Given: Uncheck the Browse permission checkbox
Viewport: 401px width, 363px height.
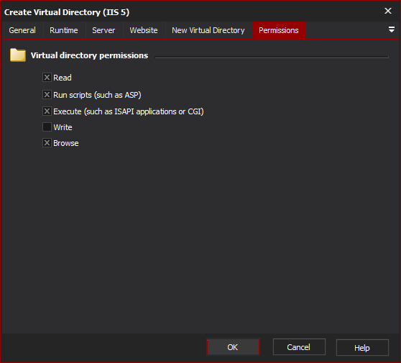Looking at the screenshot, I should click(x=47, y=143).
